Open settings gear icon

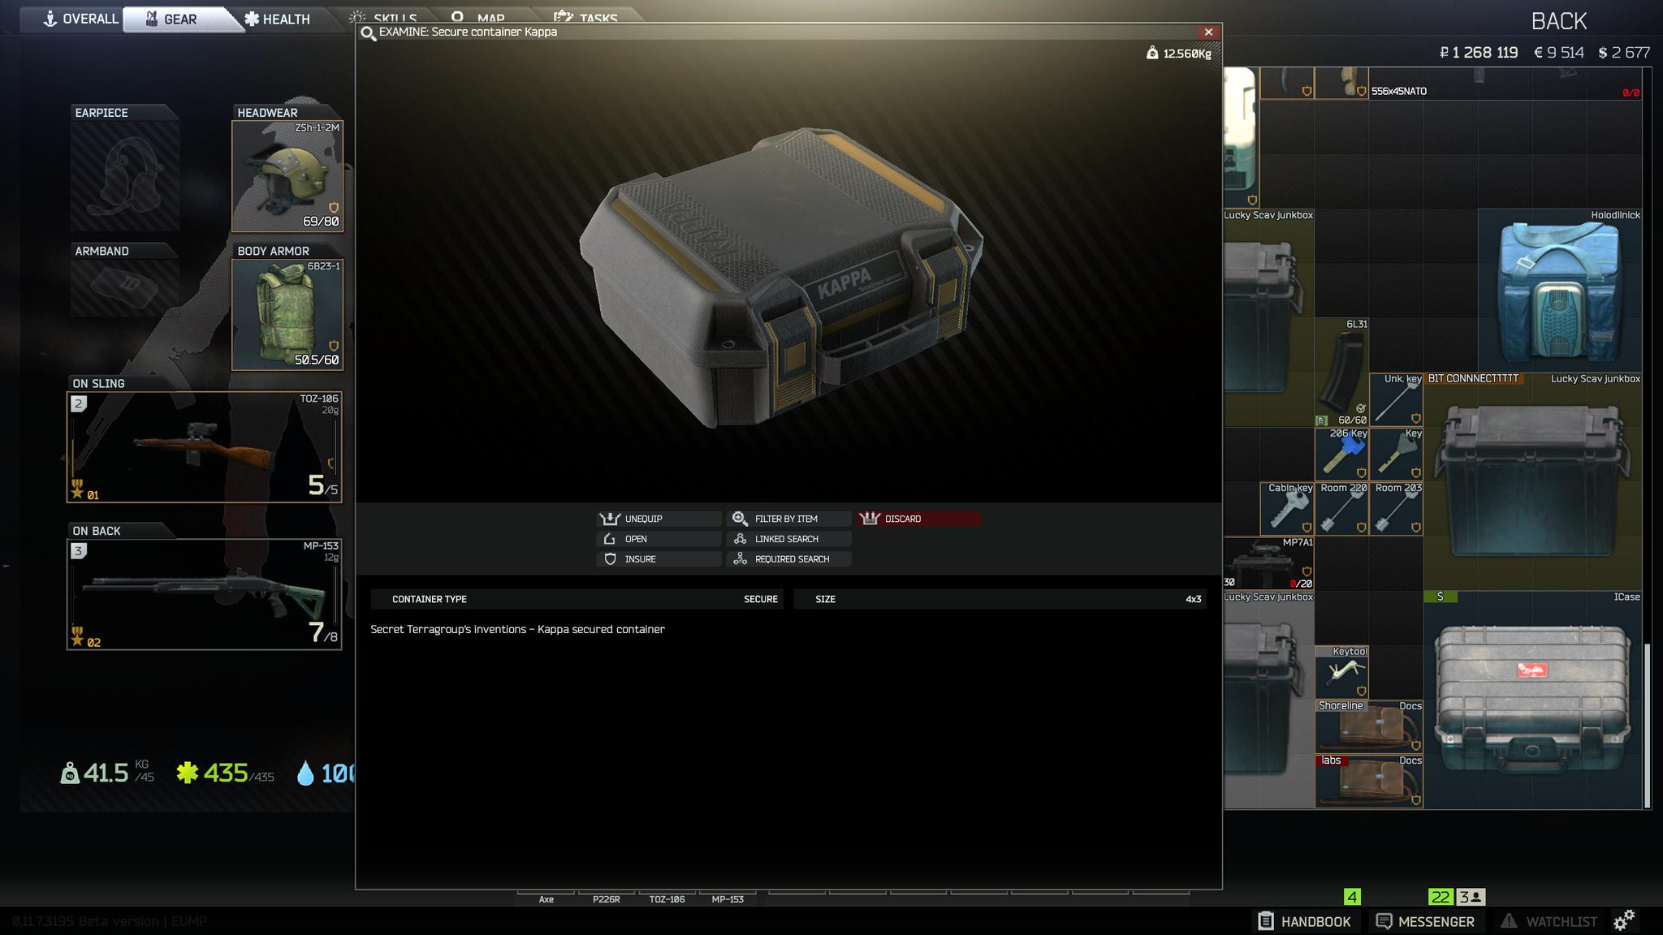(x=1623, y=920)
